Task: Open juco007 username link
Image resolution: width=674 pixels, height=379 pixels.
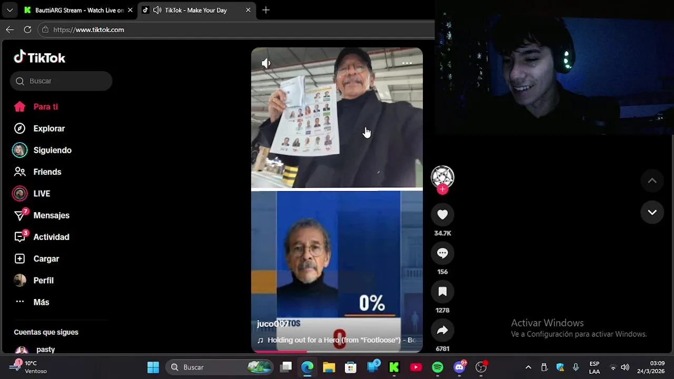Action: (x=273, y=324)
